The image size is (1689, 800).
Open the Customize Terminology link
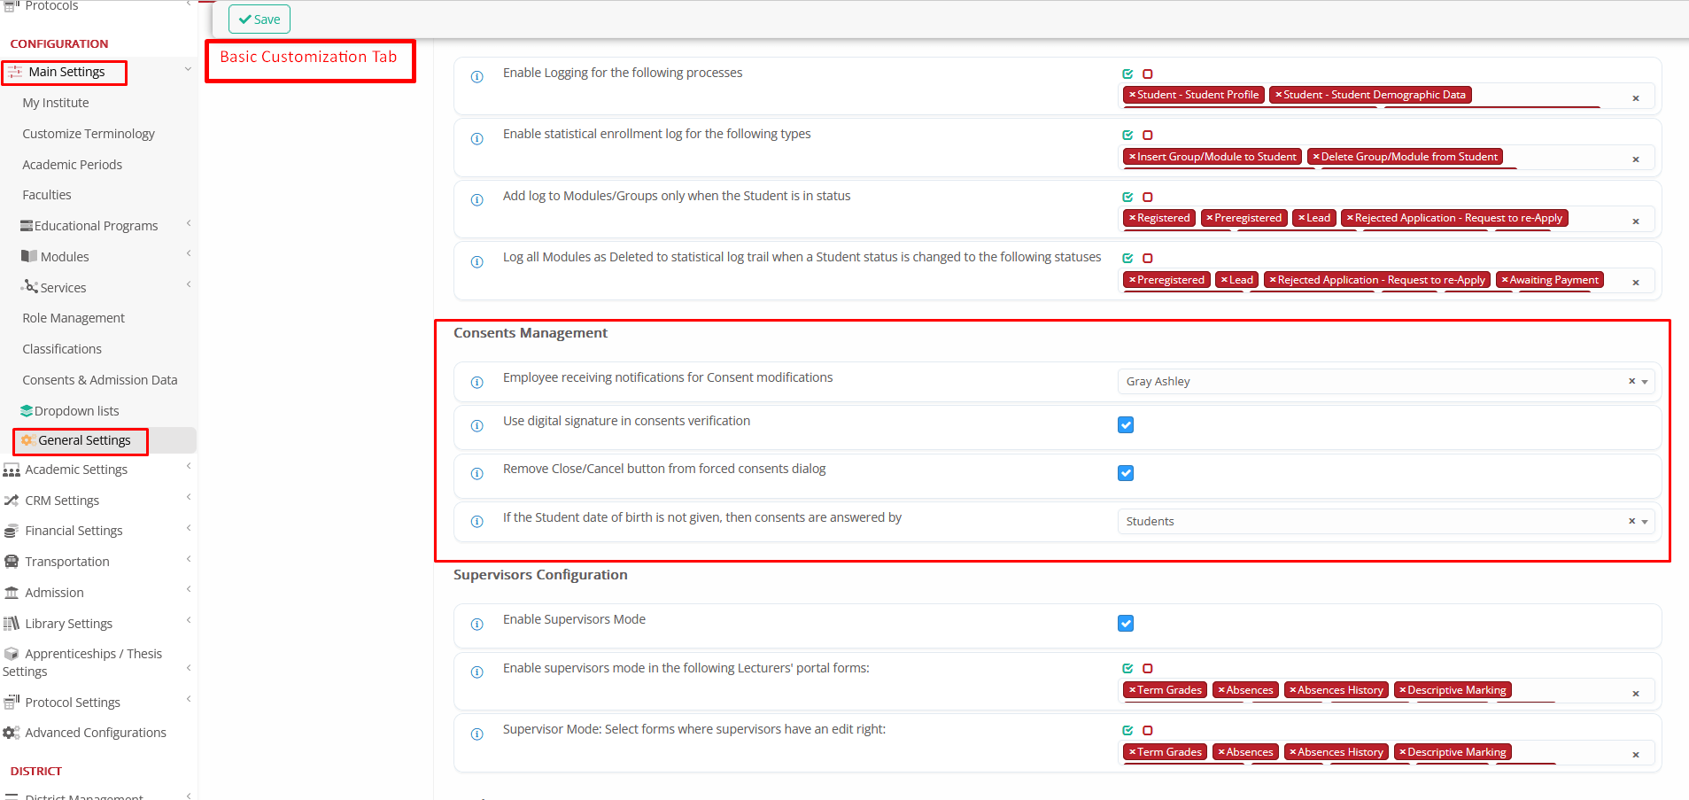[x=89, y=134]
